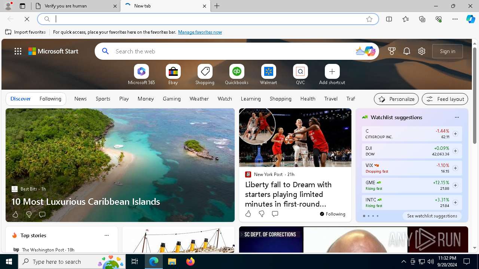The width and height of the screenshot is (479, 269).
Task: Open Top stories more options menu
Action: (107, 235)
